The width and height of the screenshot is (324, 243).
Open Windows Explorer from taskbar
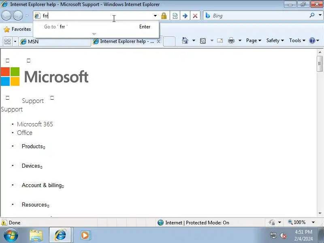(x=36, y=235)
